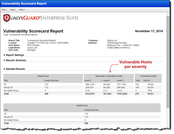This screenshot has width=174, height=134.
Task: Click Hosts Scanned header in second table
Action: tap(91, 110)
